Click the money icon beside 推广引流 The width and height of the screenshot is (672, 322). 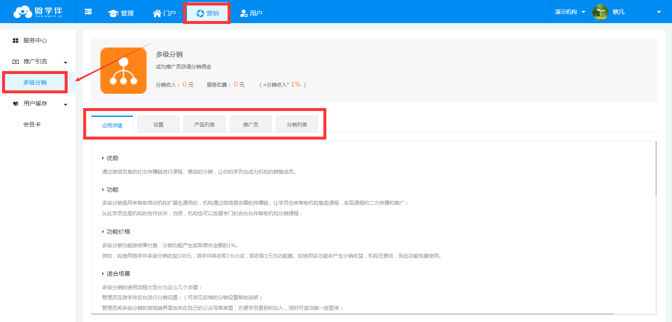pos(16,61)
